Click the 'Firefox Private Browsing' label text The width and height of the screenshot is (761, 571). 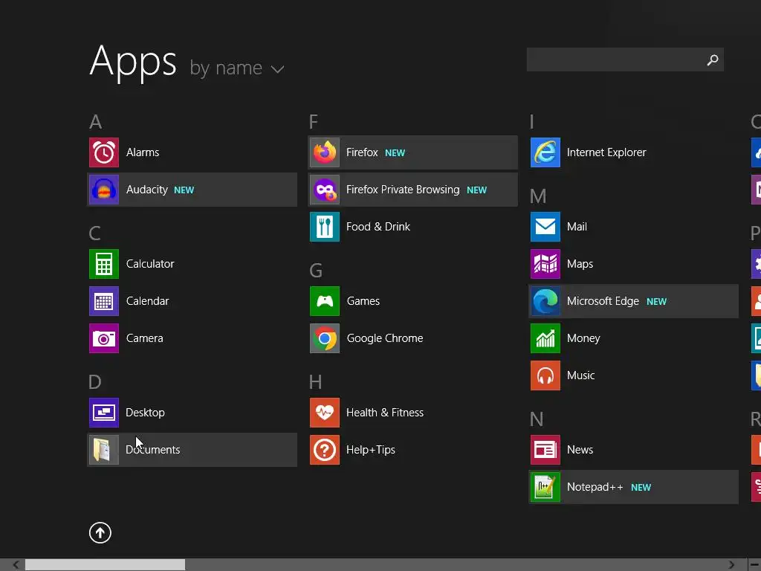pos(403,190)
